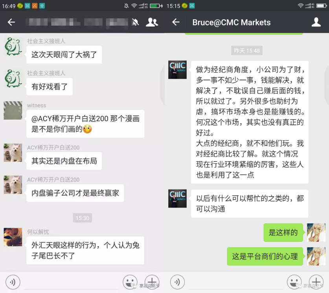Go back from the Bruce@CMC Markets chat

point(176,22)
